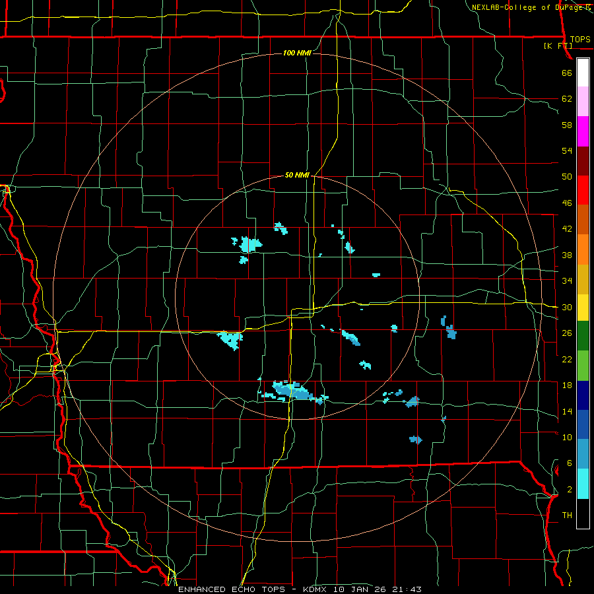The width and height of the screenshot is (594, 594).
Task: Click the 50 NMI range ring label
Action: pyautogui.click(x=297, y=175)
